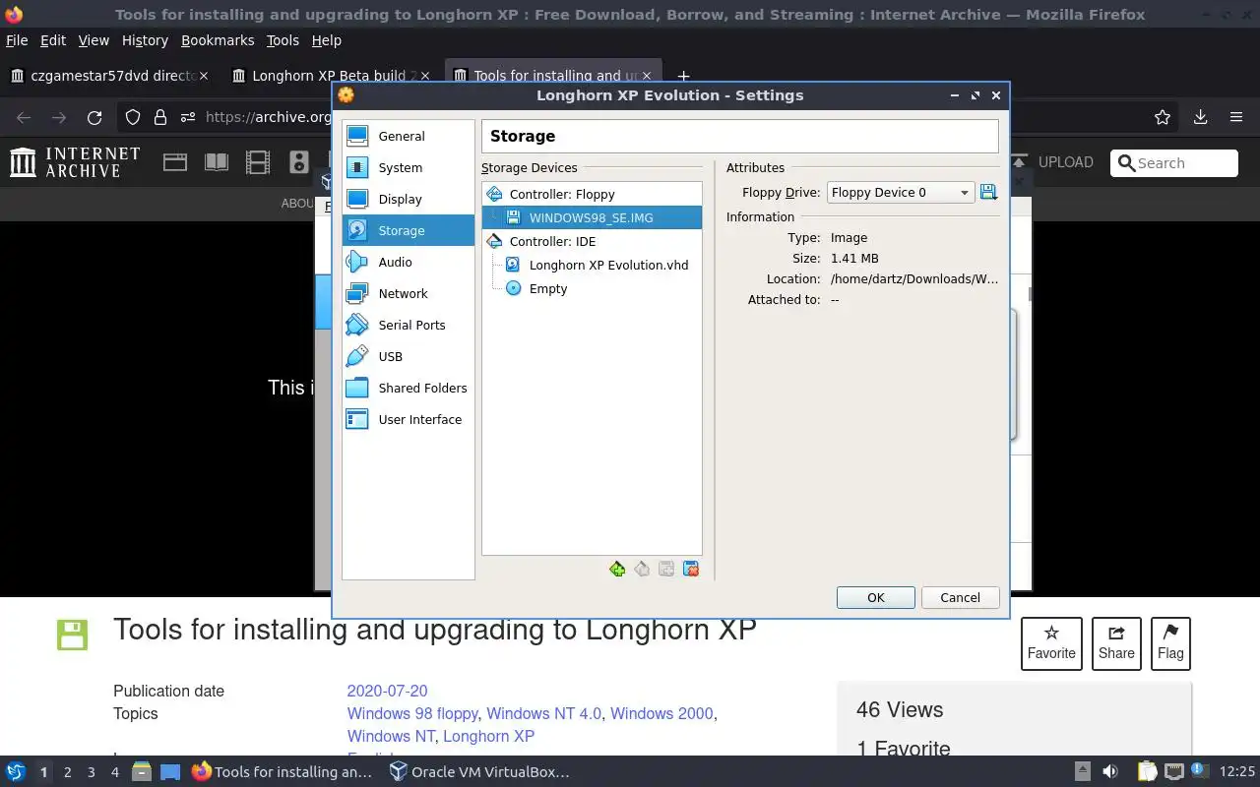
Task: Share this Internet Archive item
Action: pos(1116,643)
